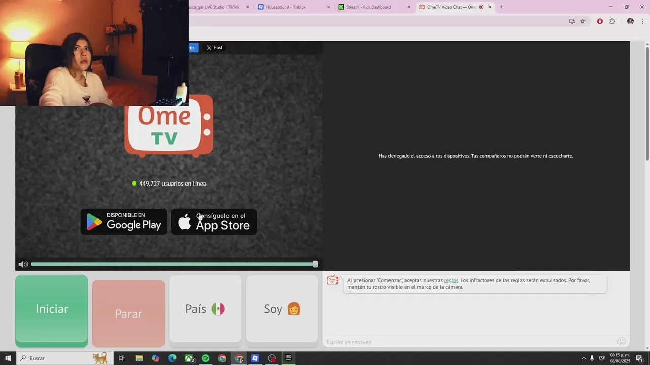Open File Explorer from the taskbar
This screenshot has width=650, height=365.
point(139,358)
